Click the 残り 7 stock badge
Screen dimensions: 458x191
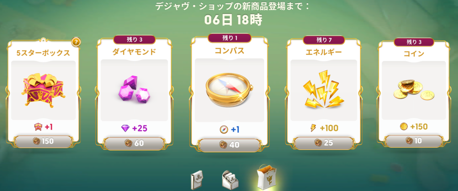(324, 40)
